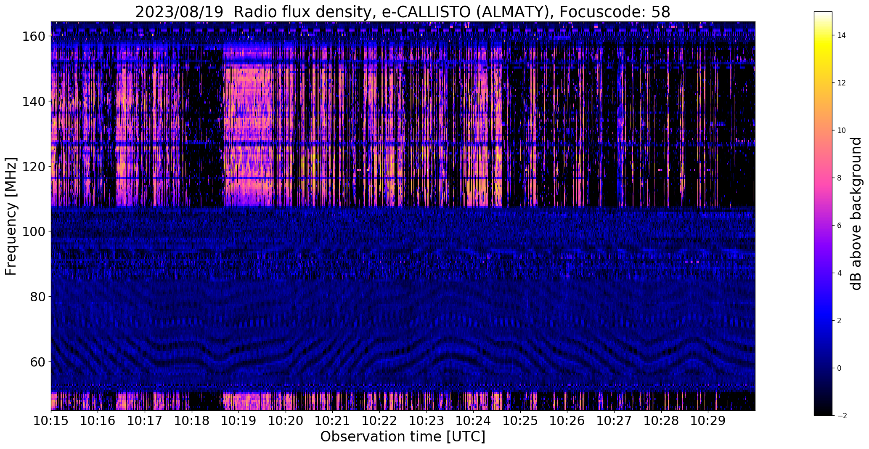This screenshot has height=449, width=869.
Task: Click the 10:28 time tick label
Action: pos(661,421)
